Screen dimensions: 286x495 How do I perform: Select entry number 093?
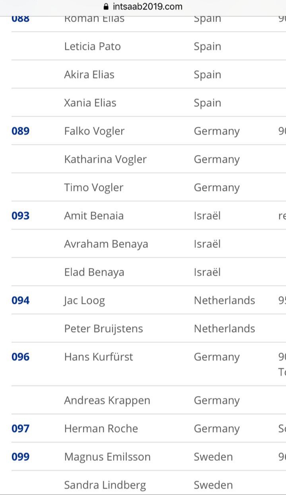point(21,215)
